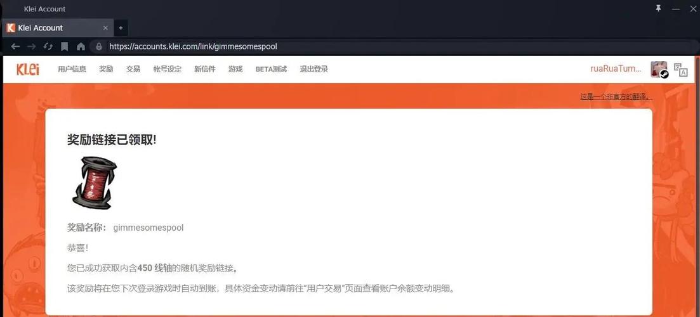Open 用户信息 menu item
Viewport: 700px width, 317px height.
[x=72, y=69]
